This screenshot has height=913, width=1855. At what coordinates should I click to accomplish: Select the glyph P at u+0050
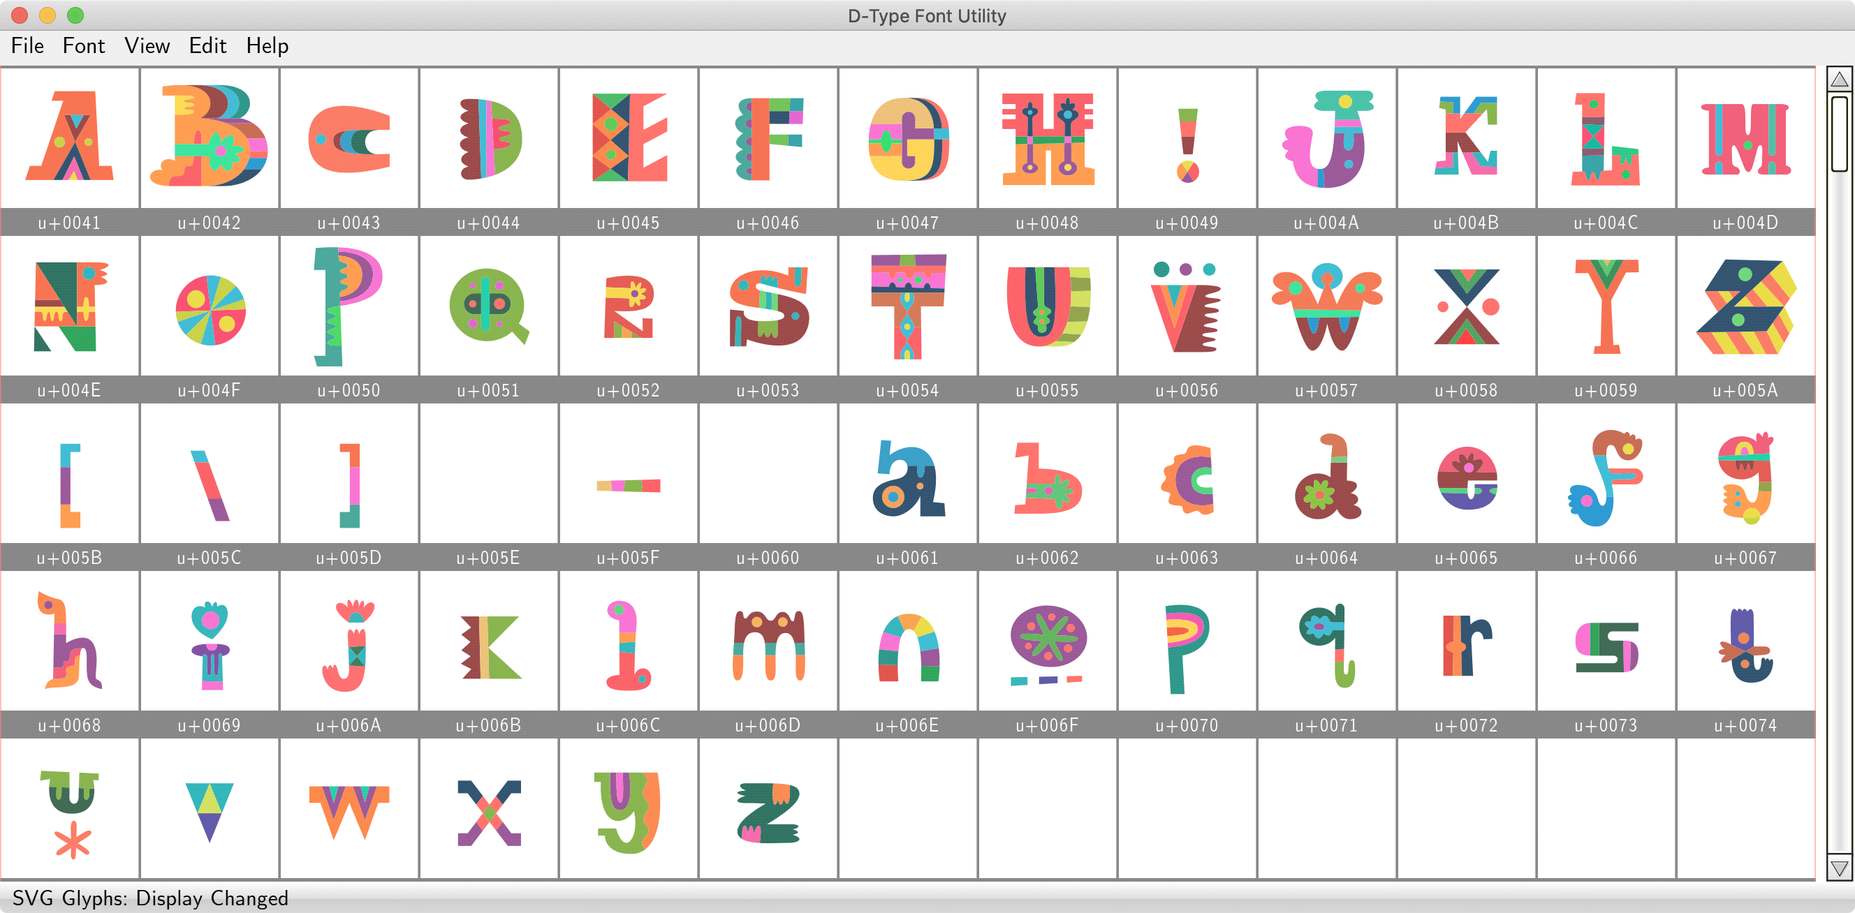coord(349,306)
